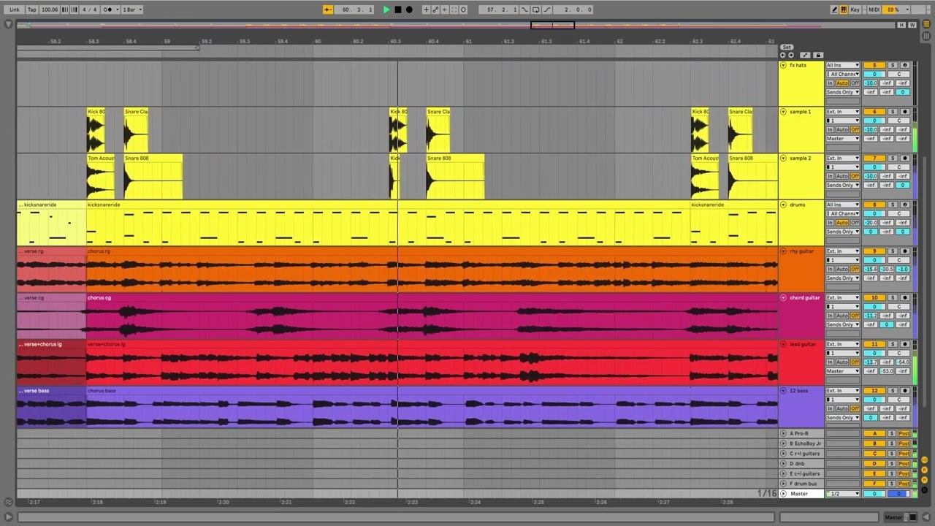Toggle the Follow playback button
Viewport: 935px width, 526px height.
pos(328,9)
